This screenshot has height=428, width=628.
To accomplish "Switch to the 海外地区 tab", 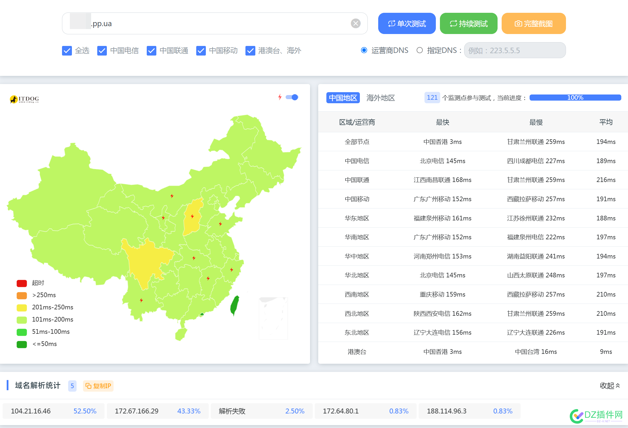I will point(381,98).
